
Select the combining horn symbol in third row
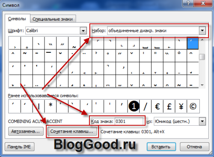coord(122,68)
